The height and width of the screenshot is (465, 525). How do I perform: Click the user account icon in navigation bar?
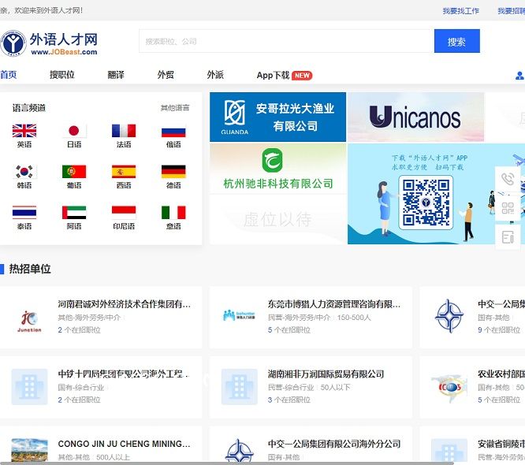519,76
